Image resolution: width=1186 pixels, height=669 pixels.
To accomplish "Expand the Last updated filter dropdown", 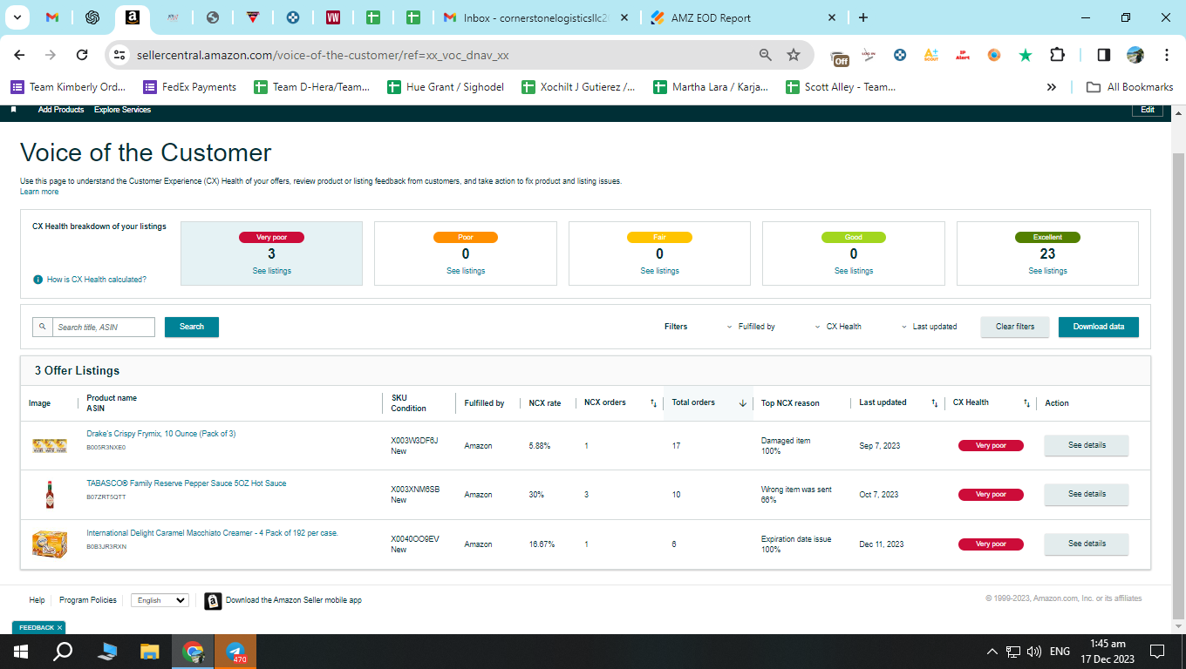I will pos(930,327).
